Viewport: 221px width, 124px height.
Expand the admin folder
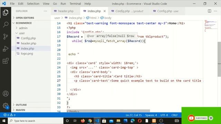(x=31, y=28)
